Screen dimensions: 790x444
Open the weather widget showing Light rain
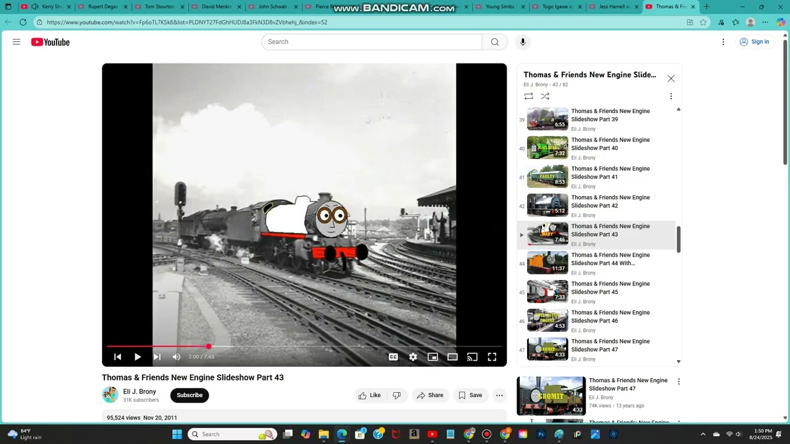(x=25, y=434)
